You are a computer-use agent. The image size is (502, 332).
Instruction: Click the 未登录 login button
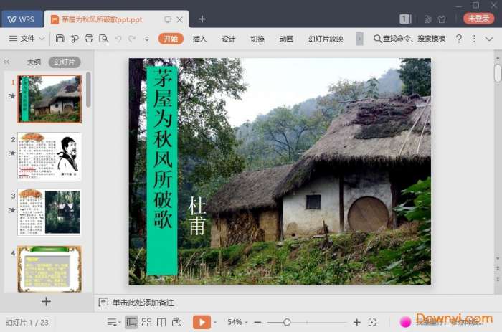[478, 19]
